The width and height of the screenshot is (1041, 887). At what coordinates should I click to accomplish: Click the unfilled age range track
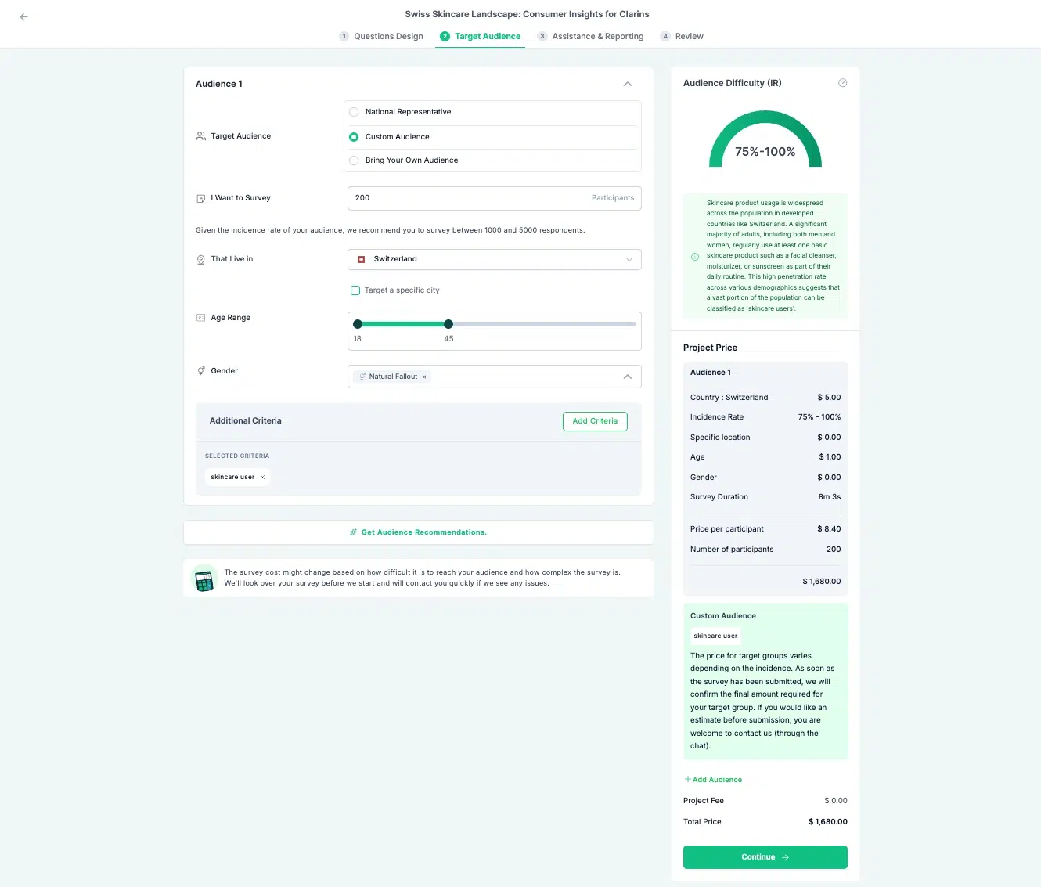coord(545,324)
